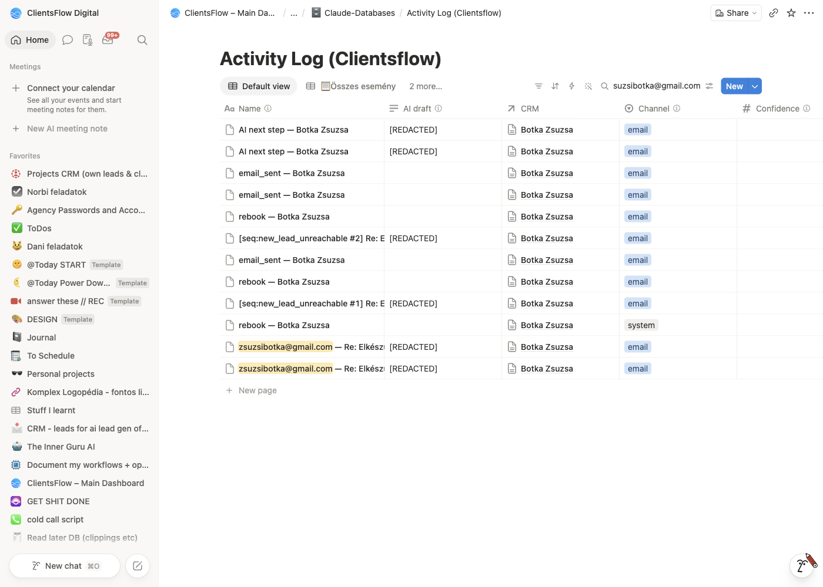Switch to the Összes esemény view tab
This screenshot has width=823, height=587.
pos(351,86)
